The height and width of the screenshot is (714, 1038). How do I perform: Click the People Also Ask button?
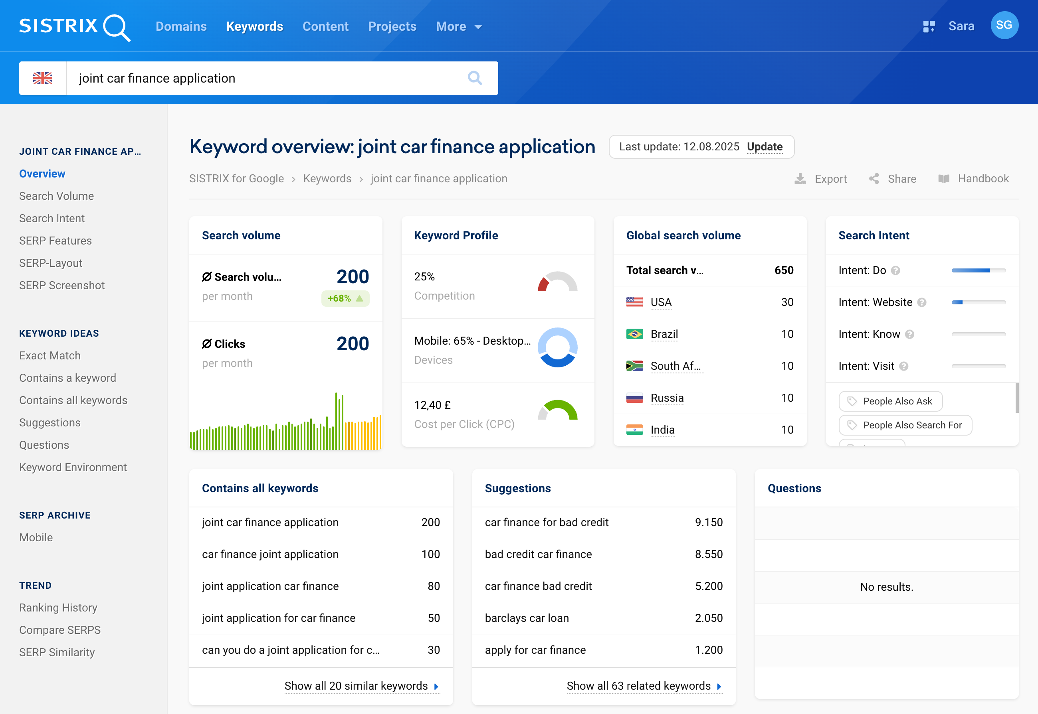pos(890,401)
